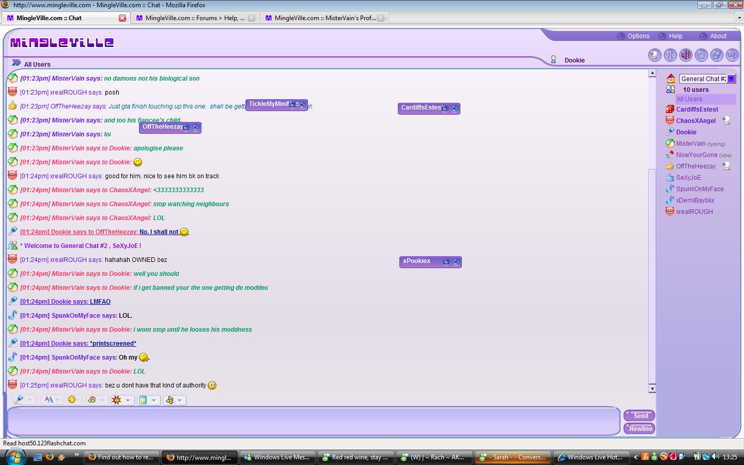Click the Dookie says *printscreened* message
Image resolution: width=744 pixels, height=465 pixels.
[x=78, y=344]
